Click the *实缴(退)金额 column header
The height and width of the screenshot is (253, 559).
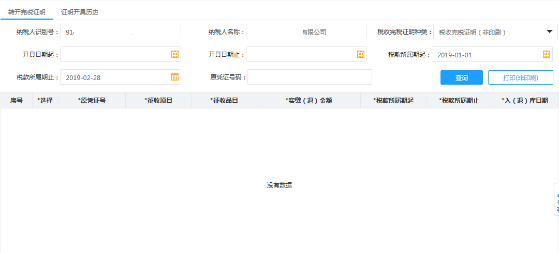click(x=308, y=101)
